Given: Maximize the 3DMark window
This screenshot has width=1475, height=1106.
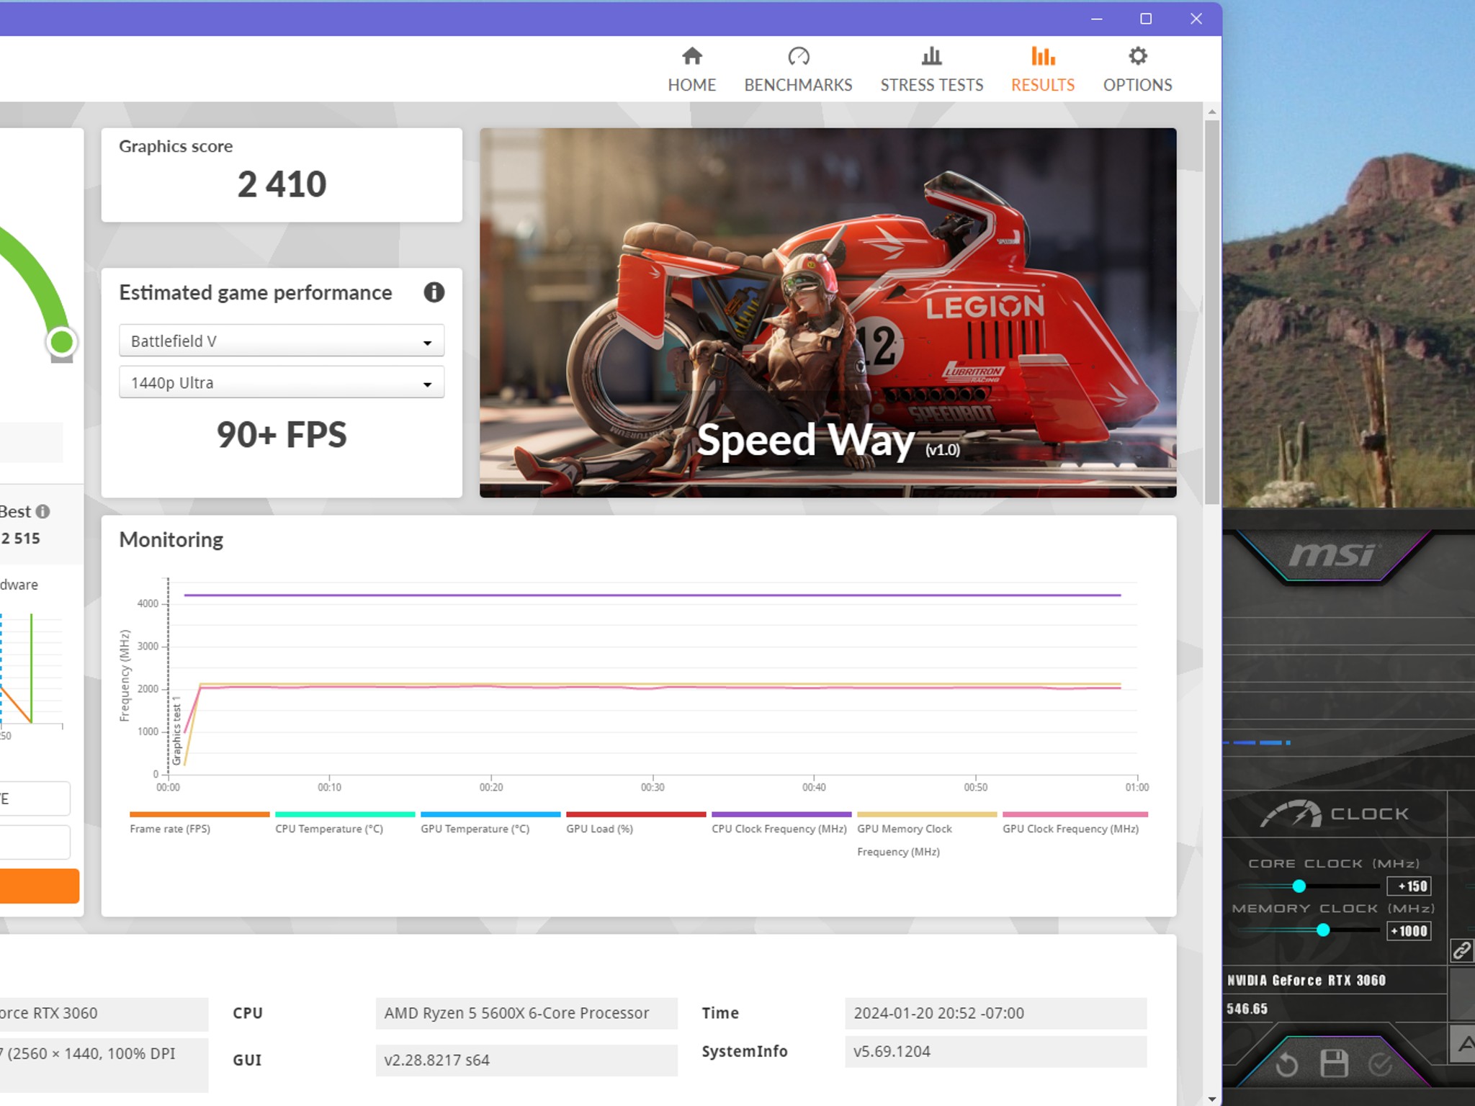Looking at the screenshot, I should [1146, 19].
